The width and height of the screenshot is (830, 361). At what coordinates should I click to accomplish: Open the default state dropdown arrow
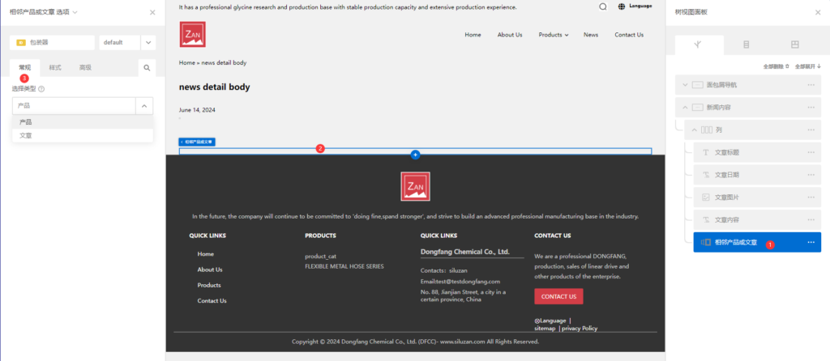pyautogui.click(x=148, y=42)
